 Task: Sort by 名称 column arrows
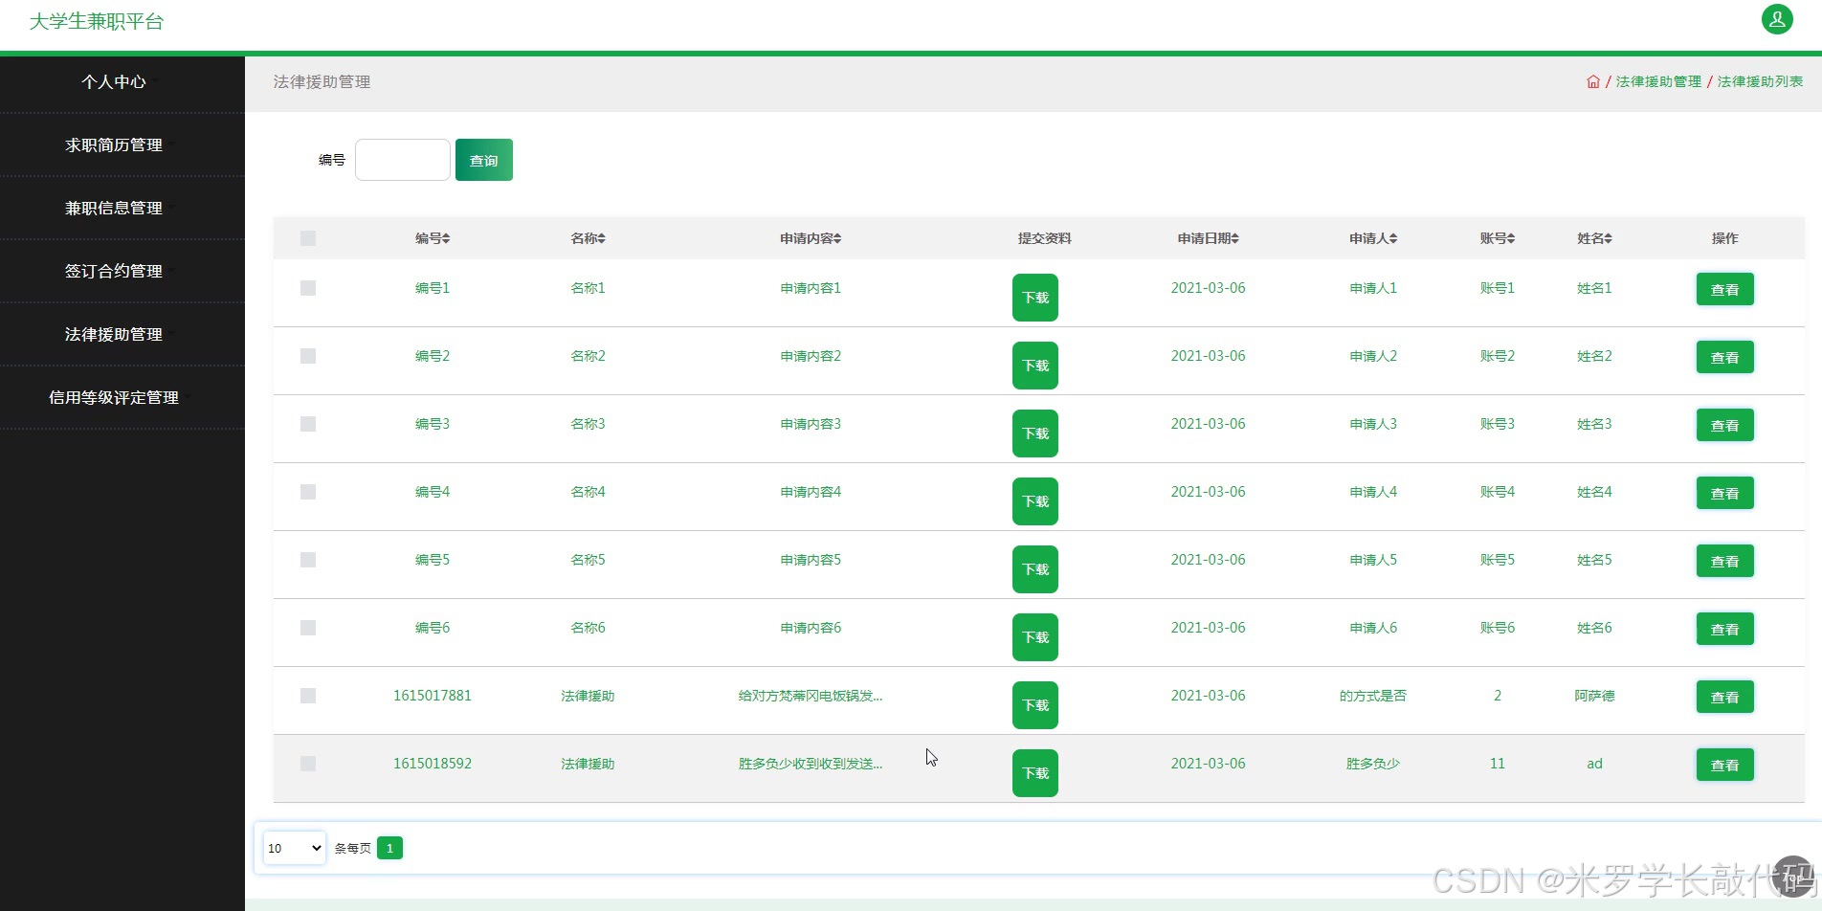click(x=601, y=238)
